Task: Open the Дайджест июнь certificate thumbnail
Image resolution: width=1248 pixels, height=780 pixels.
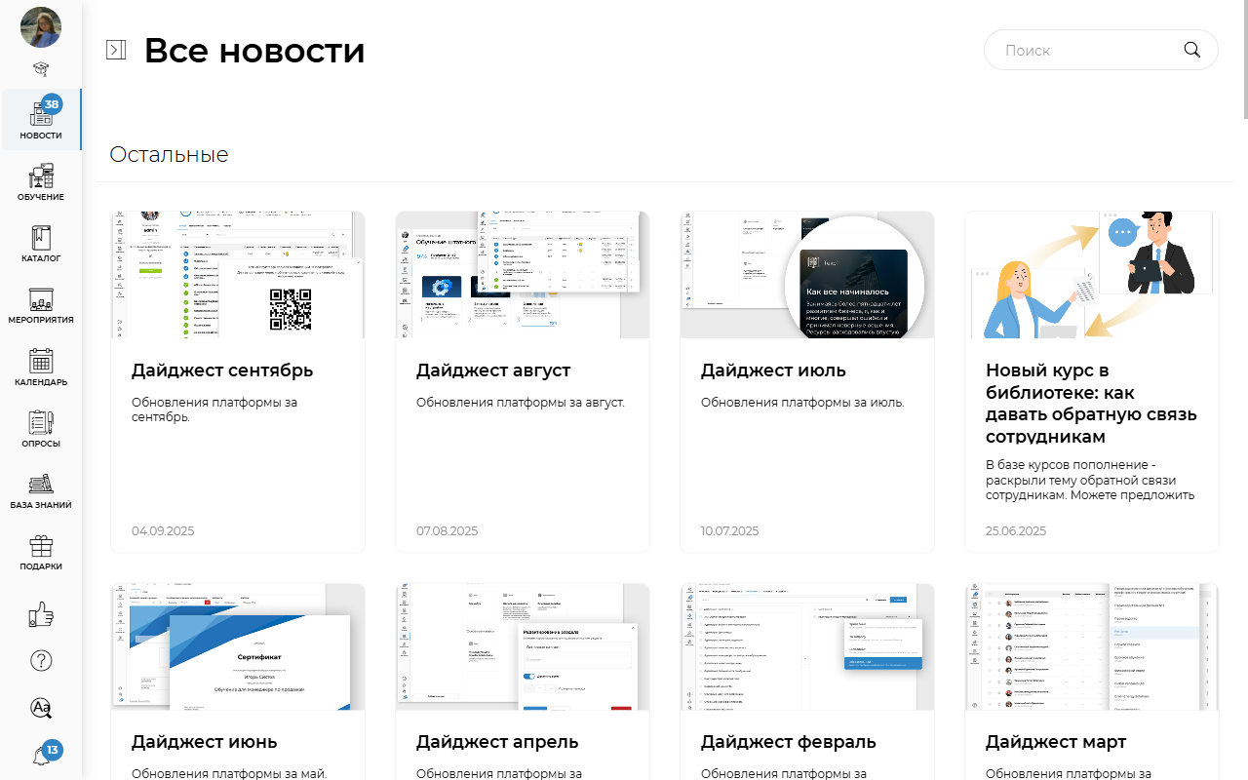Action: click(238, 646)
